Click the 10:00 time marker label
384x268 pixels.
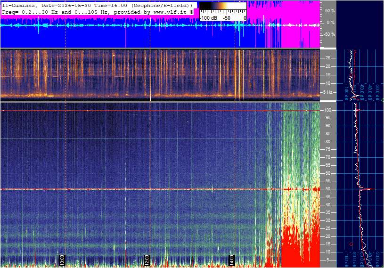click(x=62, y=260)
